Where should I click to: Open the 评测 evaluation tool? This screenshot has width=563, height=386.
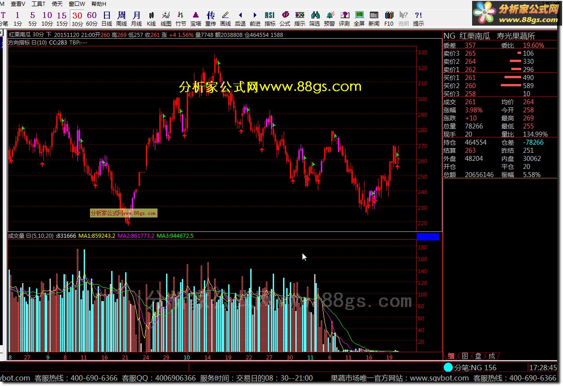click(x=344, y=19)
